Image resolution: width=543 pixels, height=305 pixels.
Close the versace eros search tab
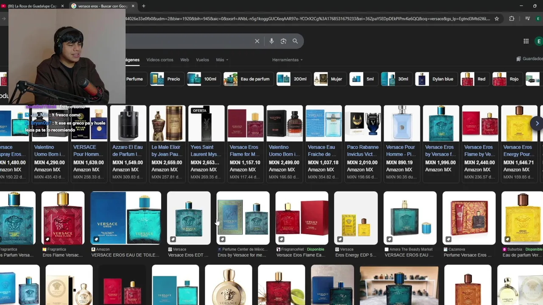[133, 6]
